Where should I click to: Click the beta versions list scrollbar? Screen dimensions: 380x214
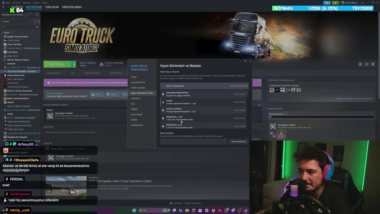coord(247,93)
